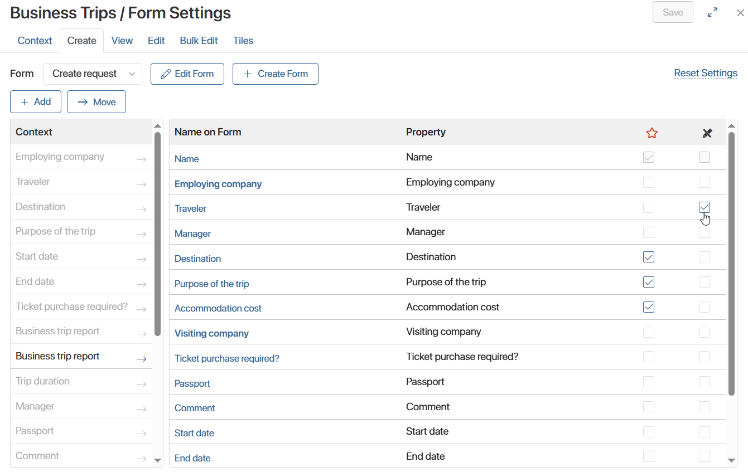The height and width of the screenshot is (472, 748).
Task: Click arrow next to Employing company in Context
Action: pyautogui.click(x=142, y=159)
